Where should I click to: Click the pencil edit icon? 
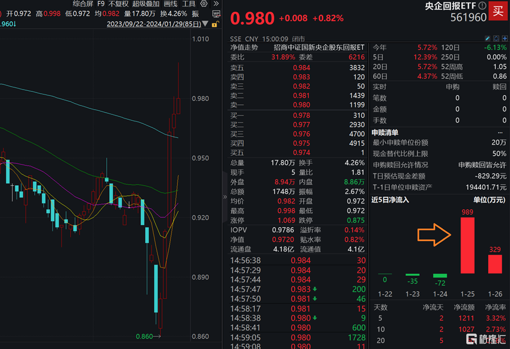(x=487, y=38)
